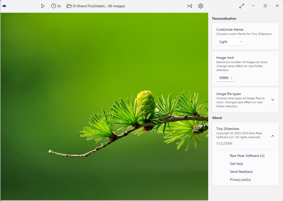Viewport: 283px width, 201px height.
Task: Expand the Image file types section
Action: pyautogui.click(x=273, y=100)
